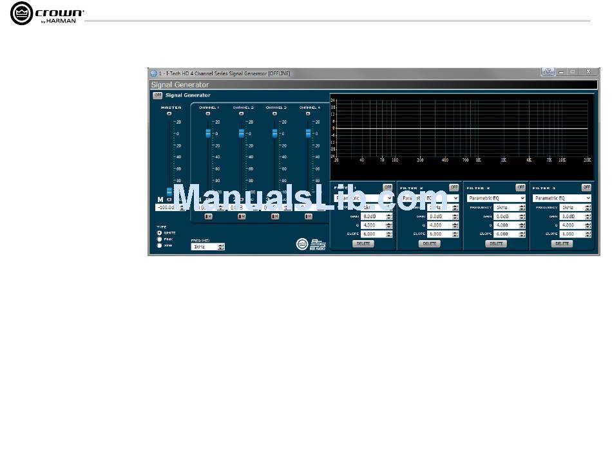Step Filter 3 Frequency spinner arrows

pos(522,207)
